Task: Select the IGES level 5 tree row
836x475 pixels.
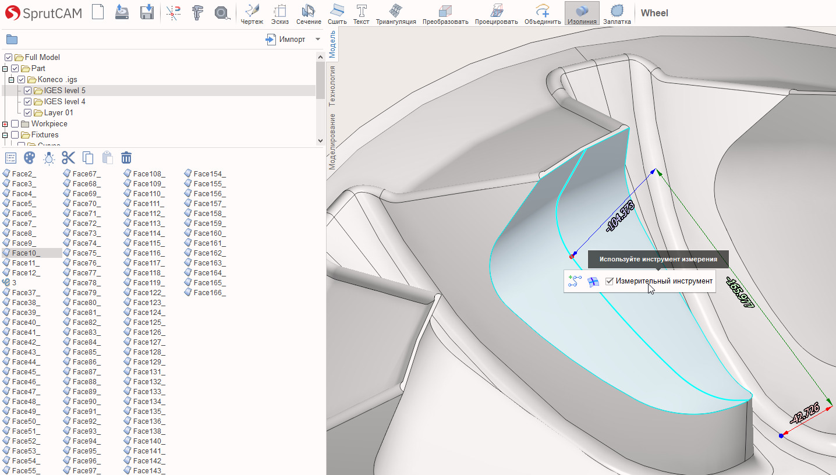Action: (x=159, y=91)
